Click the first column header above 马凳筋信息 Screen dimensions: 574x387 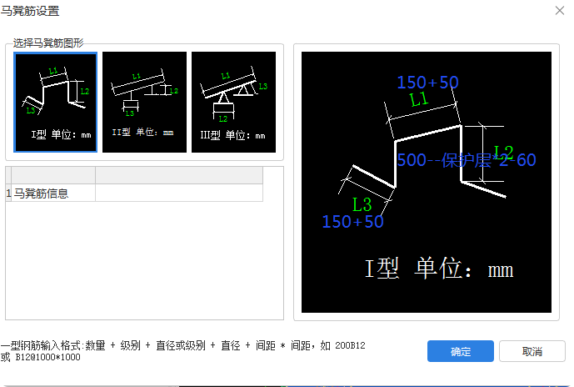tap(53, 175)
